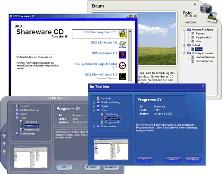Collapse the Tools node in the gray window
Viewport: 222px width, 174px height.
tap(13, 118)
